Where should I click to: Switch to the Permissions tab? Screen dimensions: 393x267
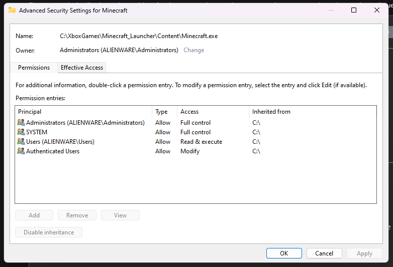pyautogui.click(x=34, y=68)
